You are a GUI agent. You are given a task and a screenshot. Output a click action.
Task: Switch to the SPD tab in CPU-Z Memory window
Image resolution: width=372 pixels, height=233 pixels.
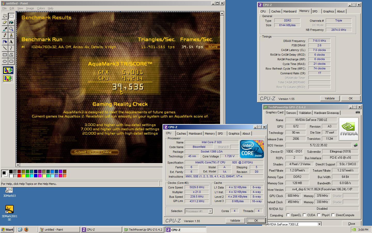315,11
